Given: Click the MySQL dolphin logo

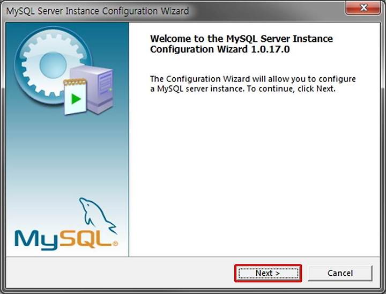Looking at the screenshot, I should click(66, 224).
